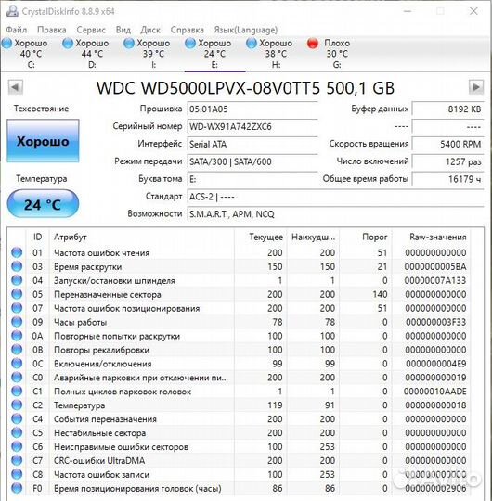Select the row text 'Нестабильные сектора'
The height and width of the screenshot is (501, 492).
coord(99,433)
